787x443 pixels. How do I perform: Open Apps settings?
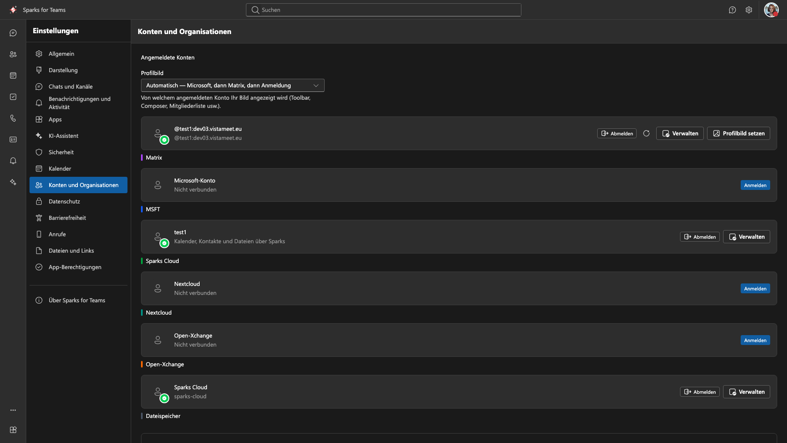pyautogui.click(x=78, y=119)
